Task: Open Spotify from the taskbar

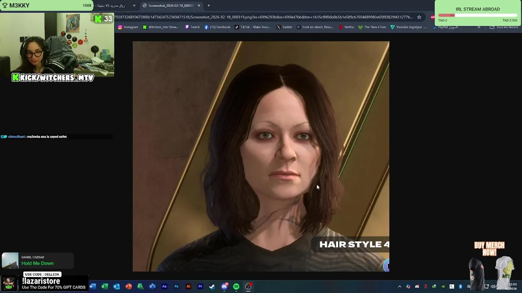Action: [236, 286]
